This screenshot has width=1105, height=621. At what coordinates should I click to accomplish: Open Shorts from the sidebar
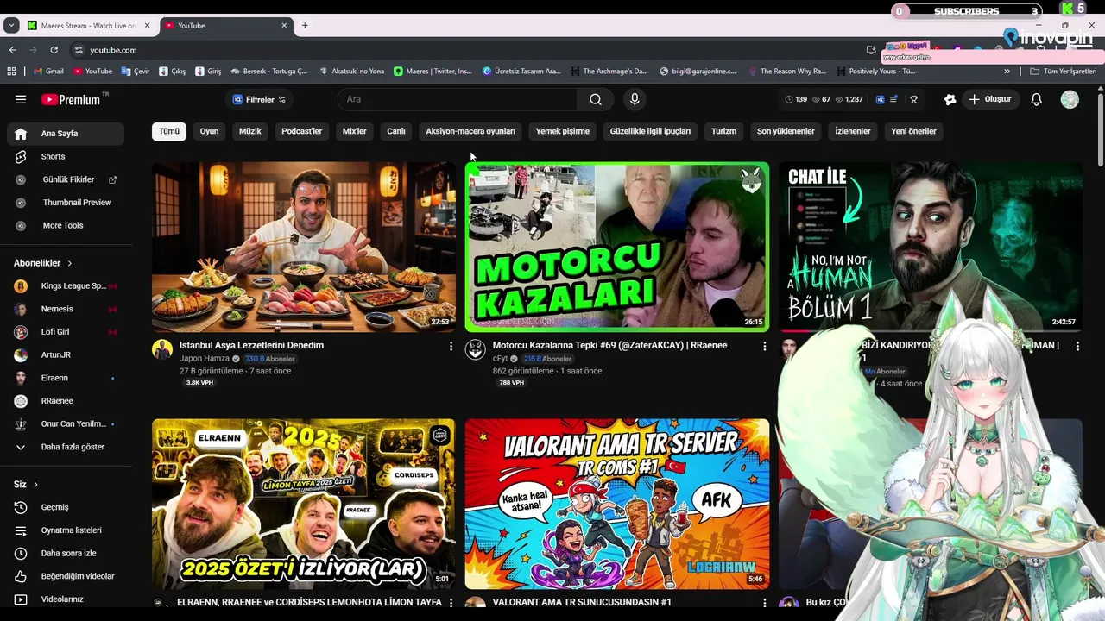(66, 156)
